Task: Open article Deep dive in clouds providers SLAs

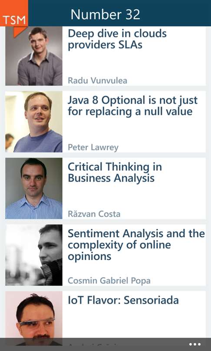Action: coord(117,39)
